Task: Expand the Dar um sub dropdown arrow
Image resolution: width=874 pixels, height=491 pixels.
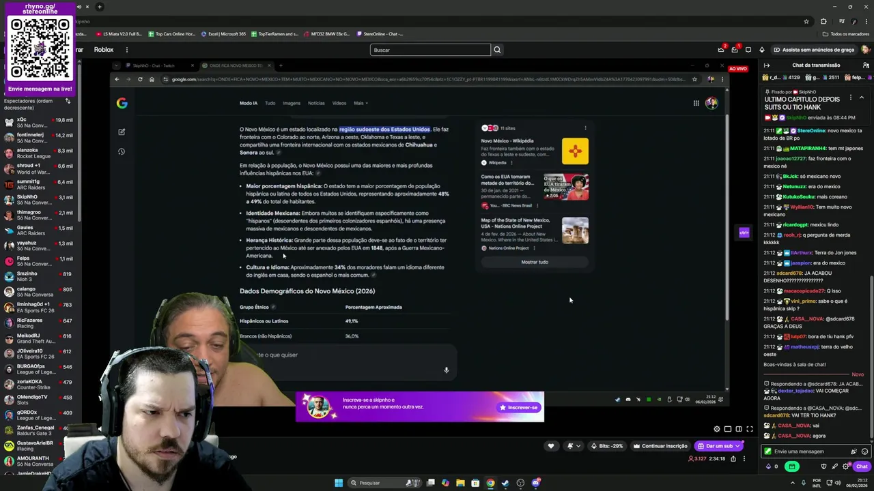Action: (738, 446)
